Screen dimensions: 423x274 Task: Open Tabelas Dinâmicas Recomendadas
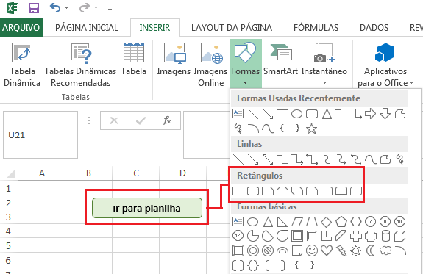[x=81, y=65]
